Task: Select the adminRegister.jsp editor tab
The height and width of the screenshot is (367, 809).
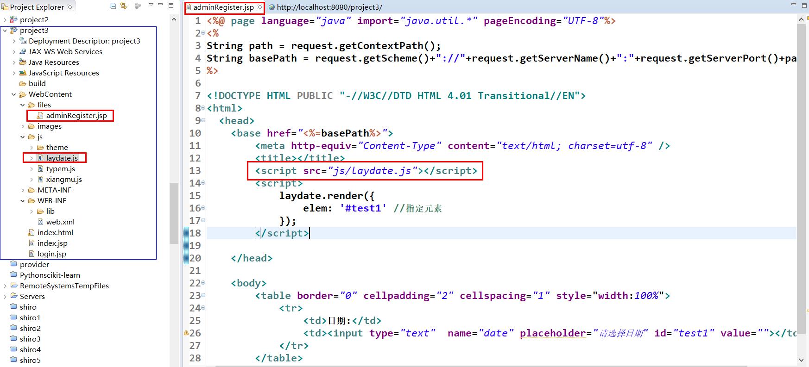Action: 223,7
